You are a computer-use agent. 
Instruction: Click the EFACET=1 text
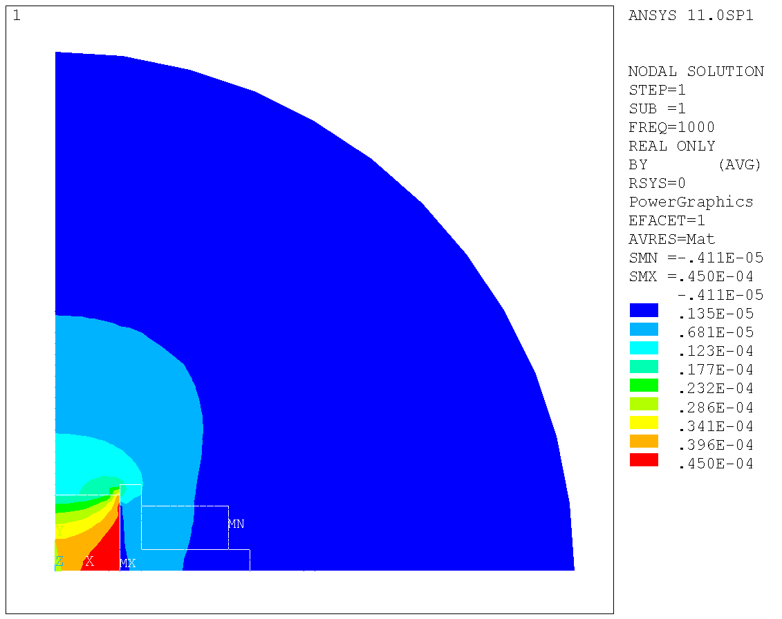pos(667,220)
